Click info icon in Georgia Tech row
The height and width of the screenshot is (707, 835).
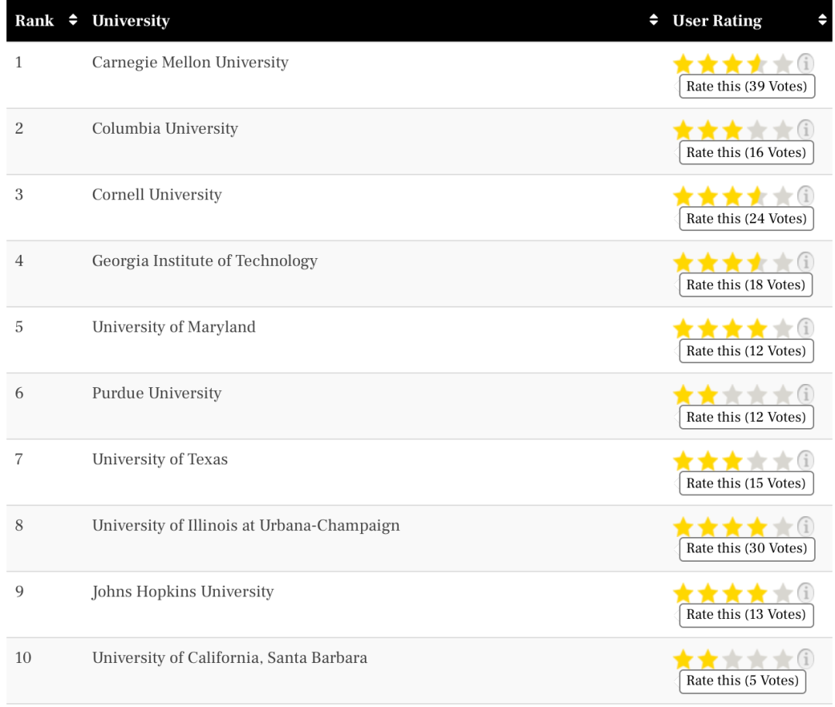pyautogui.click(x=806, y=262)
